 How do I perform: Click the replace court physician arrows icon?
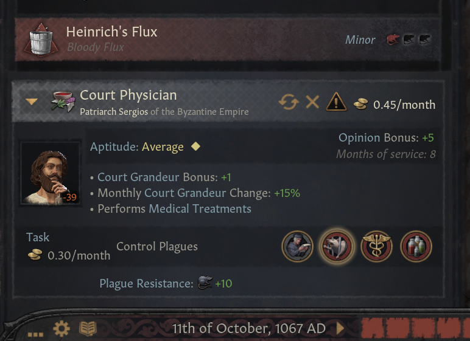coord(289,102)
